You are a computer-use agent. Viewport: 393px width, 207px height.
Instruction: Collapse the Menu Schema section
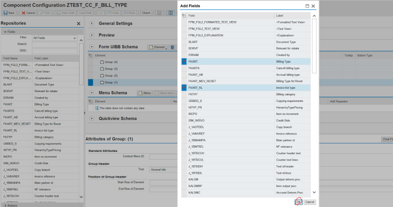tap(92, 93)
